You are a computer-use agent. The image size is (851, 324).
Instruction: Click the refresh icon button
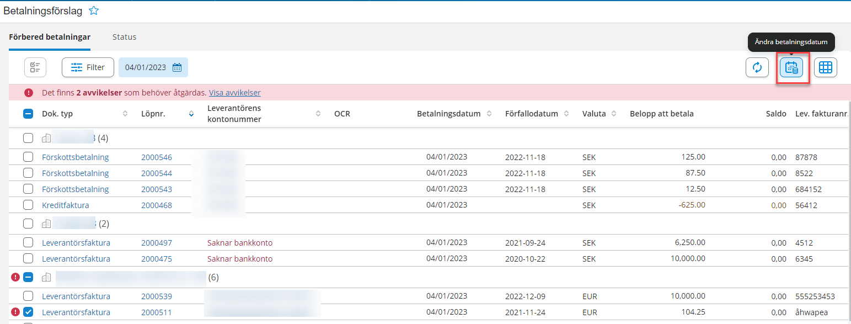point(757,67)
